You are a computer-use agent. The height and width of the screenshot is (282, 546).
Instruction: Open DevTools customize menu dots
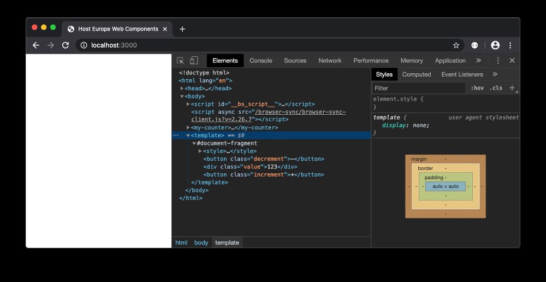(x=498, y=61)
